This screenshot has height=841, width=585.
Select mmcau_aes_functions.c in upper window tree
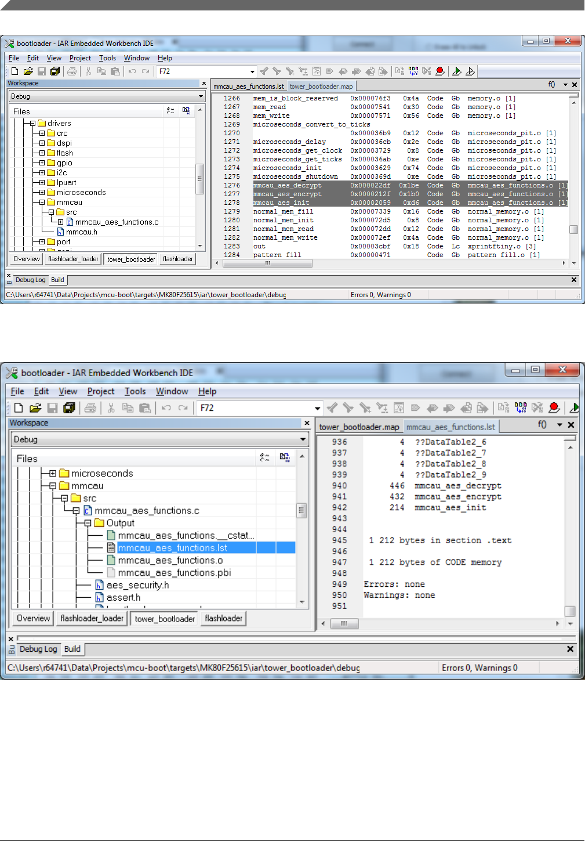click(x=117, y=222)
